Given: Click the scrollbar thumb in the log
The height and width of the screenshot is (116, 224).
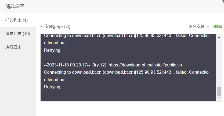Looking at the screenshot, I should coord(219,91).
